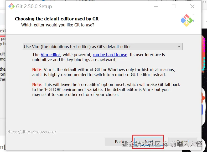Close the Git 2.50.0 Setup window
Image resolution: width=207 pixels, height=152 pixels.
[192, 7]
